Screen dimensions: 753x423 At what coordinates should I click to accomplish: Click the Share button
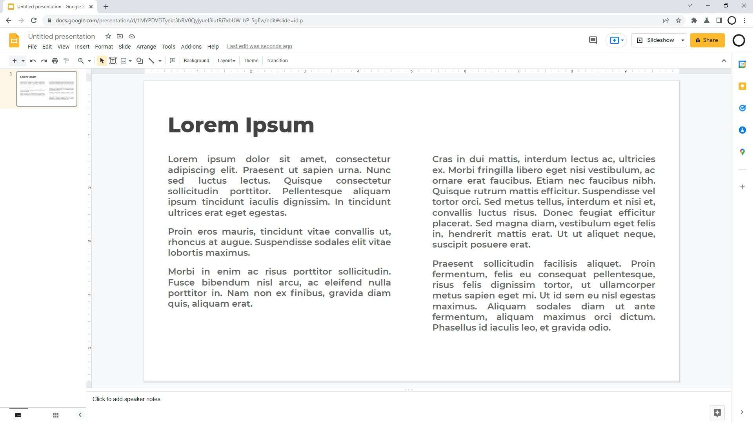707,40
